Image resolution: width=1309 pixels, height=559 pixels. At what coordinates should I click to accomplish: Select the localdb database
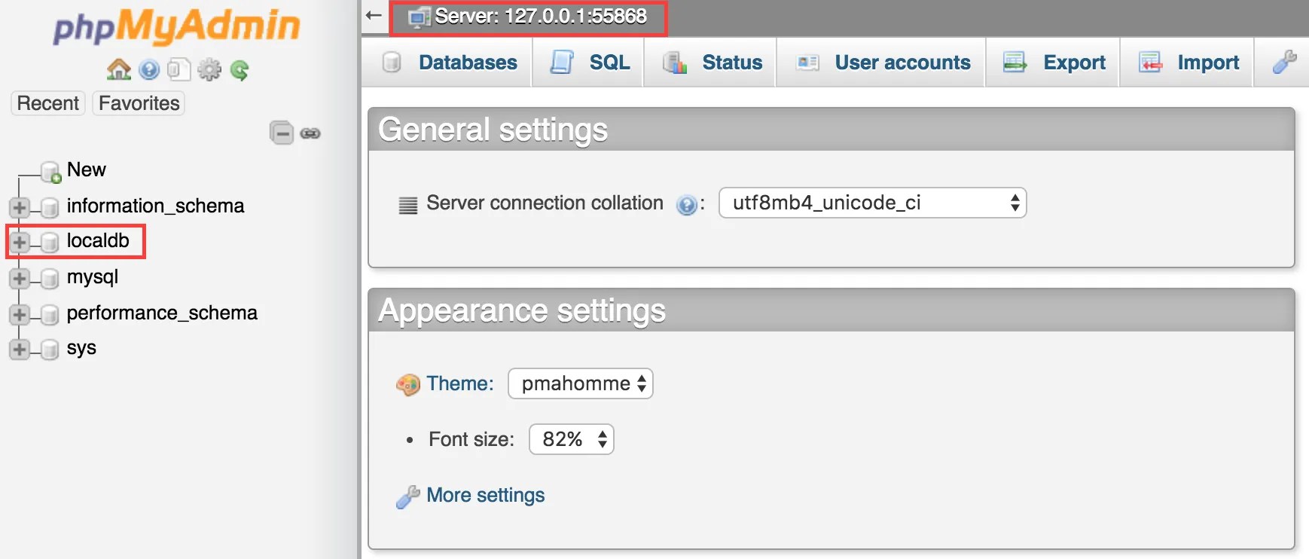(98, 240)
